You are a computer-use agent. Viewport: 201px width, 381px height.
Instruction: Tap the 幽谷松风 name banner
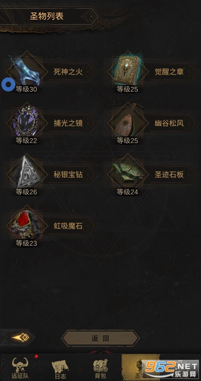169,123
